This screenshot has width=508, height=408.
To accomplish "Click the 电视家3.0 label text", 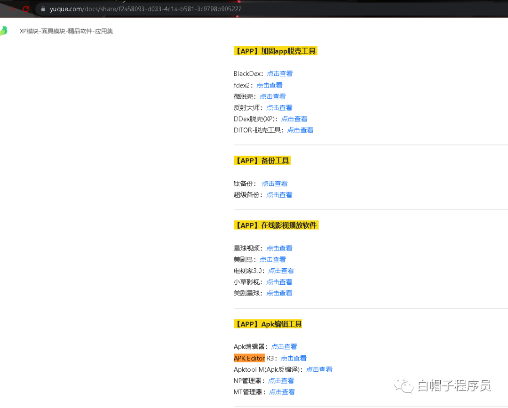I will [248, 271].
